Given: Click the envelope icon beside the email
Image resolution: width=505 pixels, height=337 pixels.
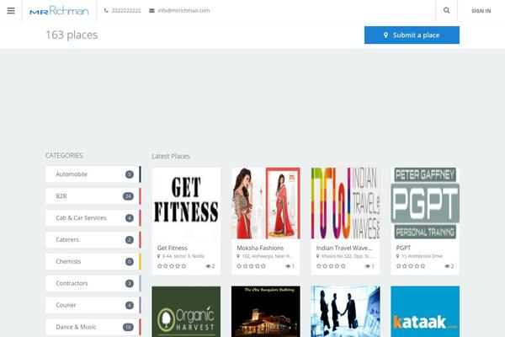Looking at the screenshot, I should pyautogui.click(x=151, y=11).
